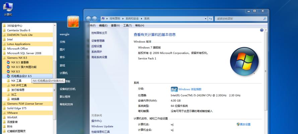This screenshot has height=134, width=298.
Task: Click the search magnifier icon
Action: pyautogui.click(x=265, y=19)
